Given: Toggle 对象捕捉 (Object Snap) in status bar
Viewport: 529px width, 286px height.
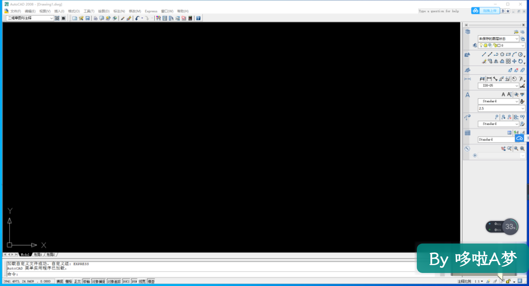Looking at the screenshot, I should [99, 281].
